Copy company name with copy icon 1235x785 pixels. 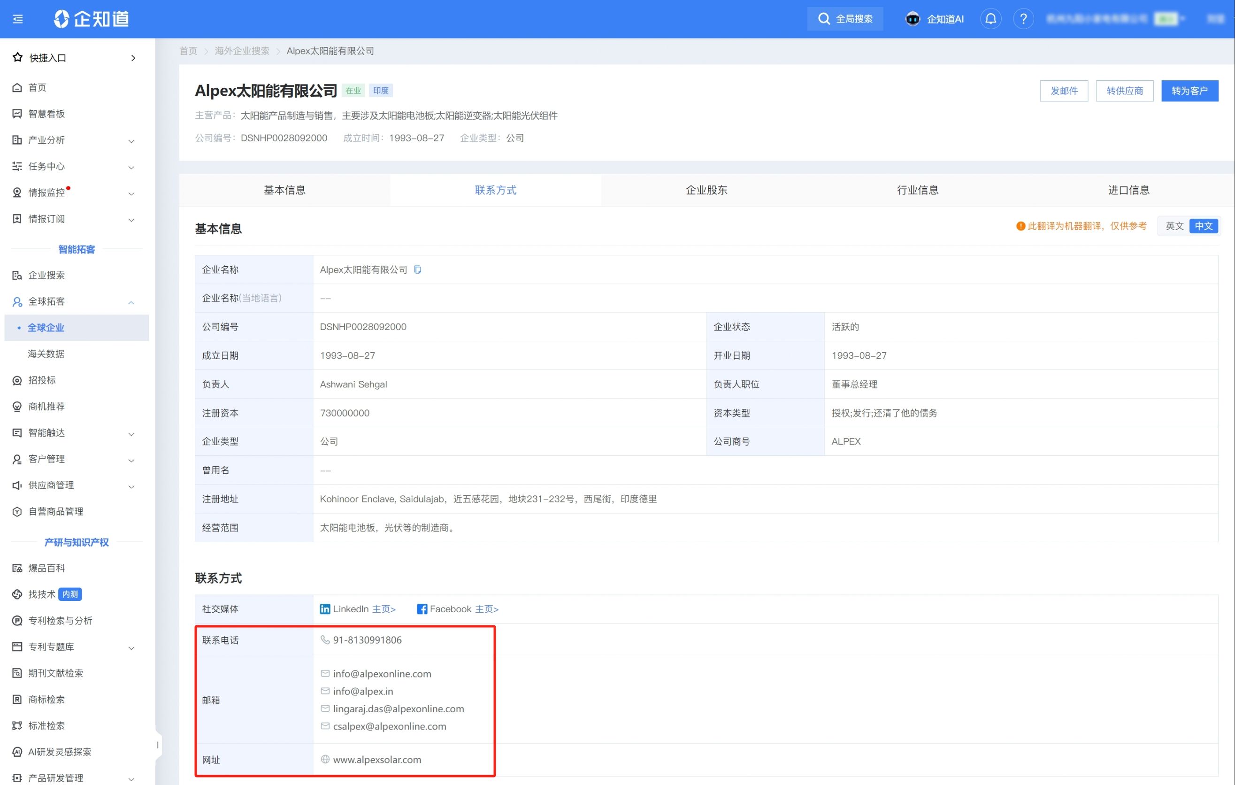click(x=417, y=270)
